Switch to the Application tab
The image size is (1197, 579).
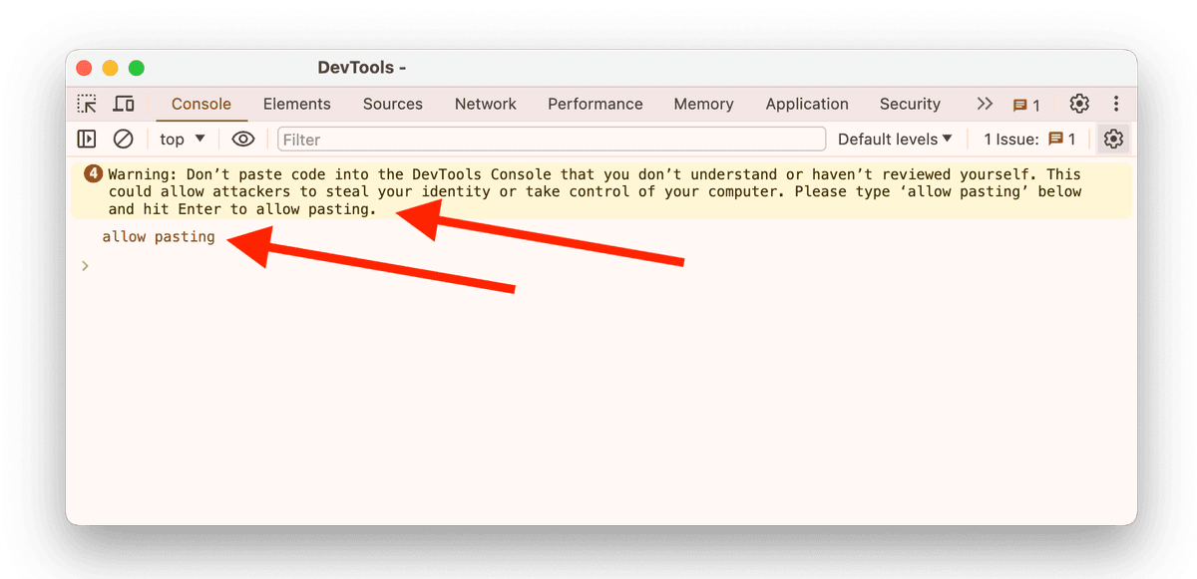point(807,104)
